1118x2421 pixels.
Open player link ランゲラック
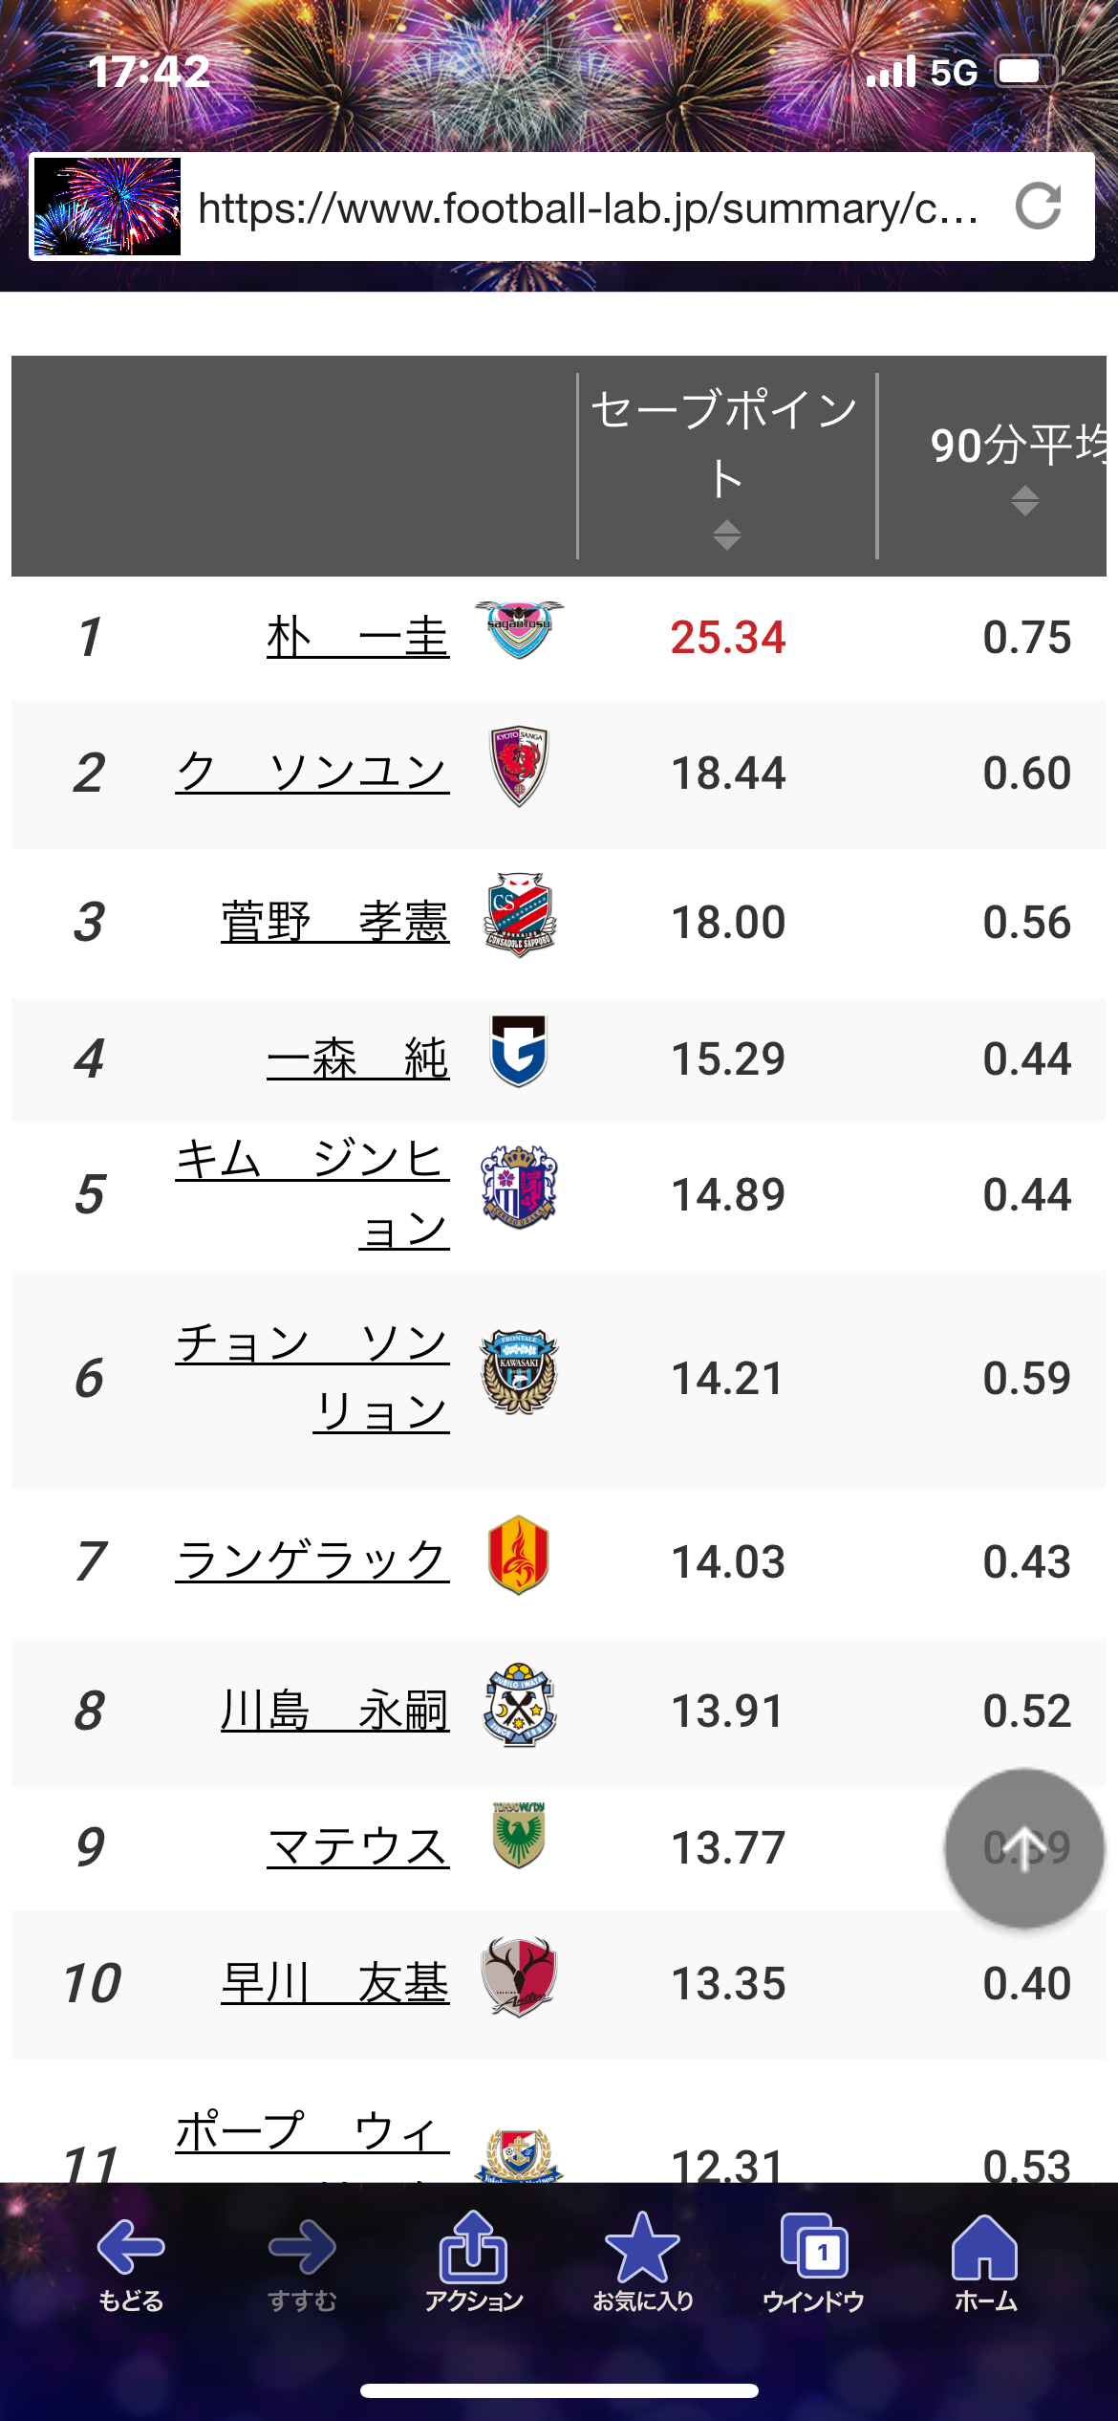[312, 1561]
